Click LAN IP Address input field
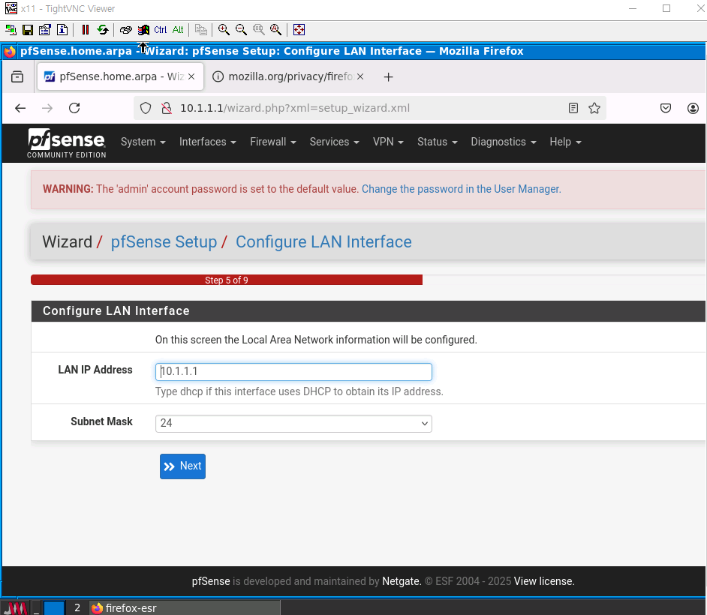 [293, 372]
